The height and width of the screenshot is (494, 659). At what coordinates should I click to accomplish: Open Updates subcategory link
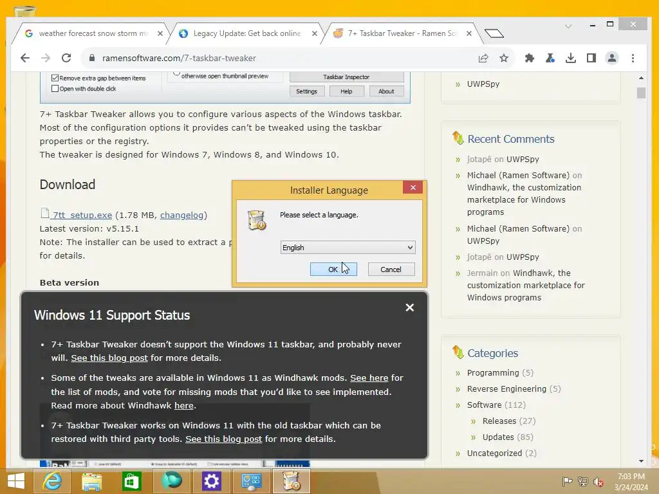click(498, 437)
